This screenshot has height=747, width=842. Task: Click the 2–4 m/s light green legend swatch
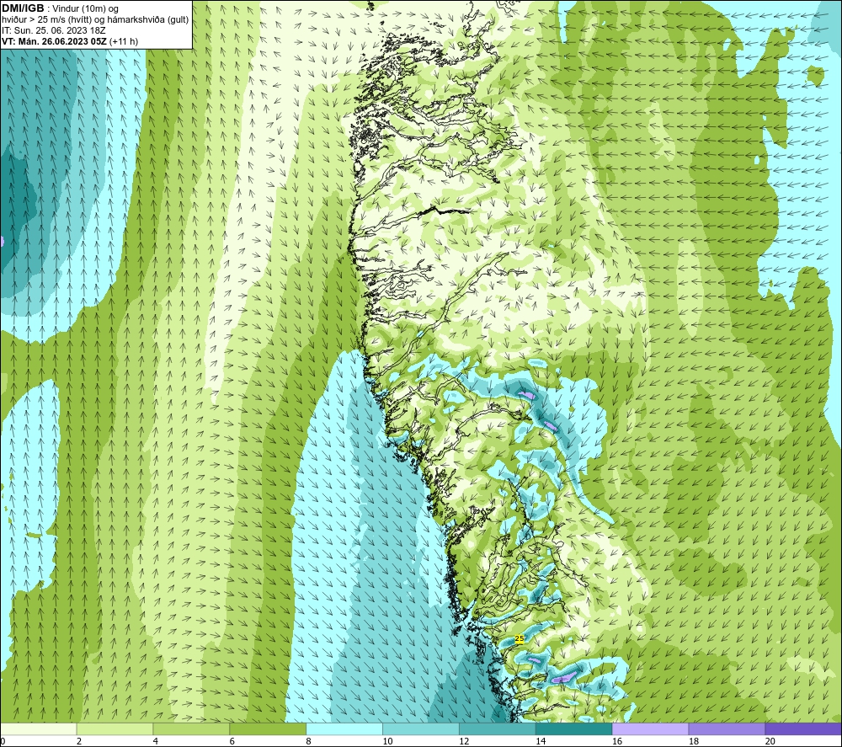115,728
